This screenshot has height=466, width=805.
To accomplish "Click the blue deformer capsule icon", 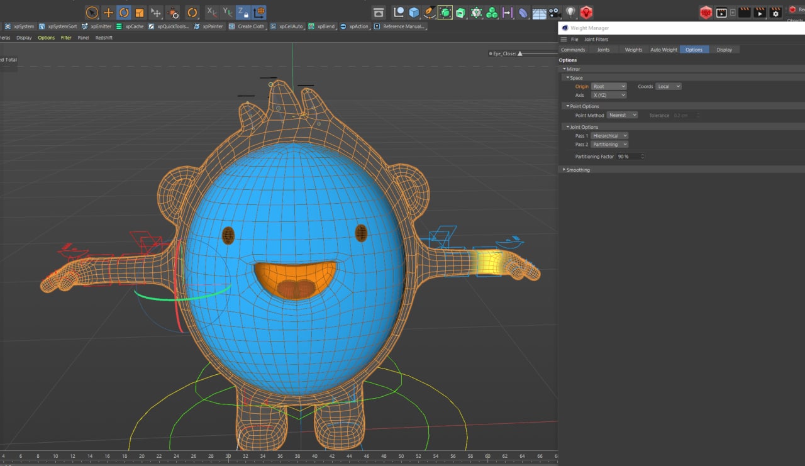I will point(523,13).
